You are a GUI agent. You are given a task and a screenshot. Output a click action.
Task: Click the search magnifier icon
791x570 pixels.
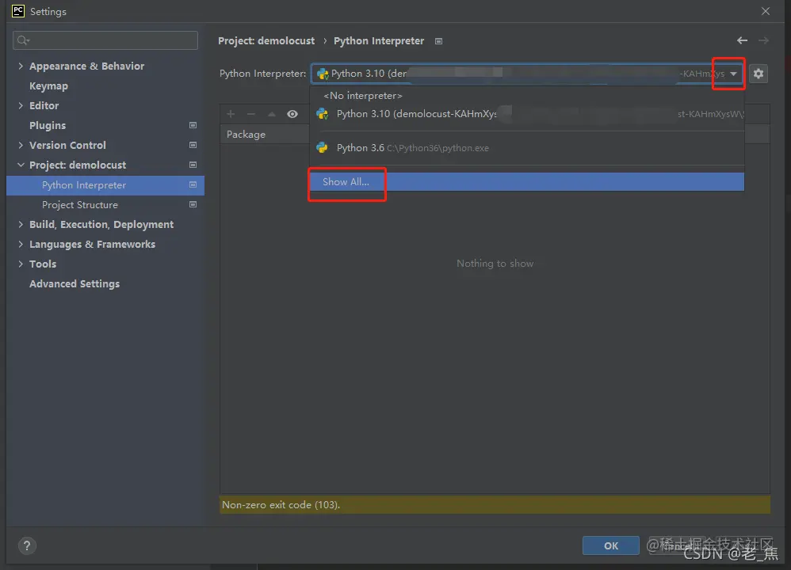point(23,40)
